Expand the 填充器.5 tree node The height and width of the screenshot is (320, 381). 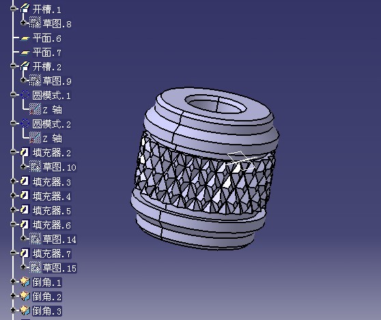(x=13, y=209)
